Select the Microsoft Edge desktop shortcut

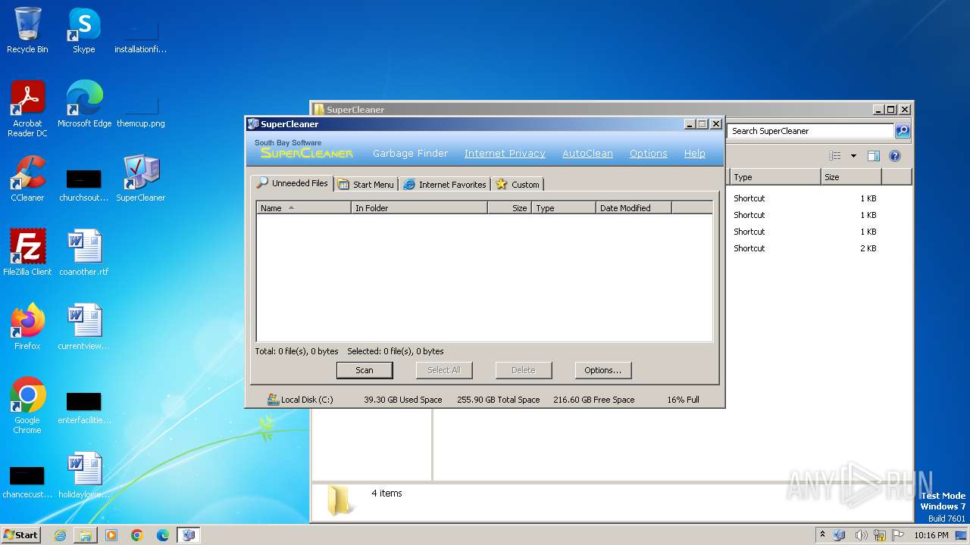[x=84, y=104]
